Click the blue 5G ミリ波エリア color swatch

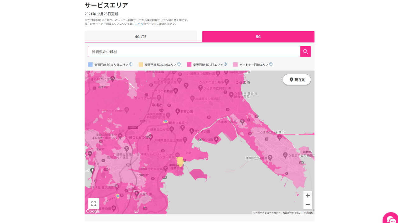90,64
